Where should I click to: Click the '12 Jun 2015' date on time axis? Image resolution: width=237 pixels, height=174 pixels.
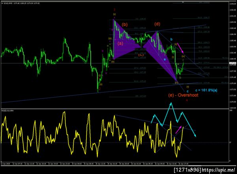coord(5,164)
